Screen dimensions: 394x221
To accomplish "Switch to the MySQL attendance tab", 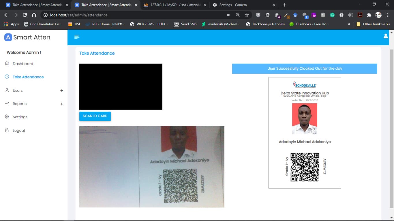I will click(x=173, y=5).
